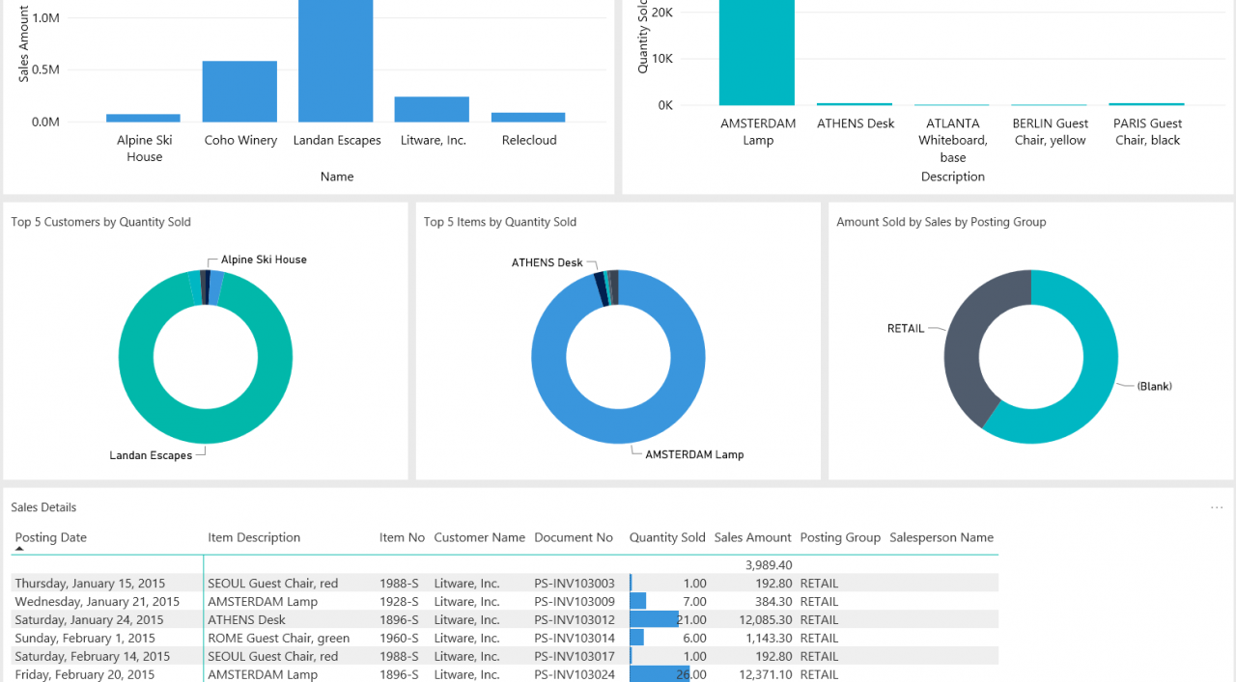The width and height of the screenshot is (1236, 682).
Task: Click the Salesperson Name column header
Action: [x=941, y=537]
